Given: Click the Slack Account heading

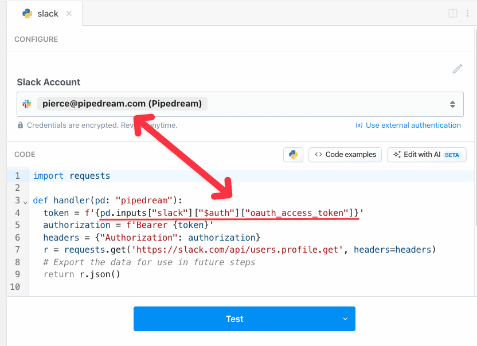Looking at the screenshot, I should click(x=48, y=82).
